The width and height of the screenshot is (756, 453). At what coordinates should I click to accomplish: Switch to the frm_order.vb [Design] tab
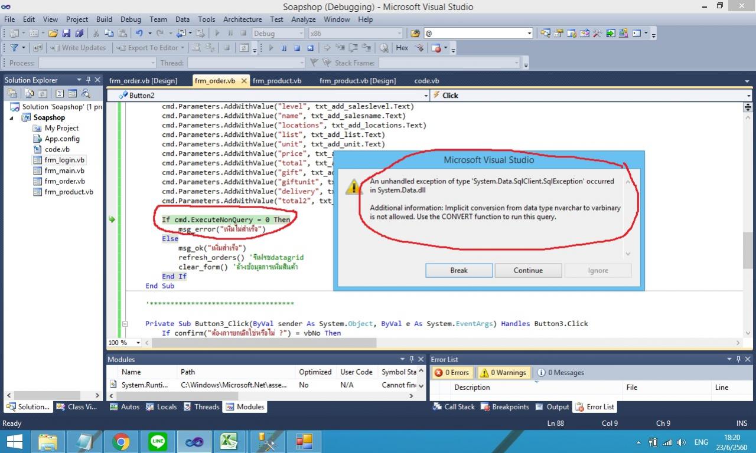pos(143,81)
